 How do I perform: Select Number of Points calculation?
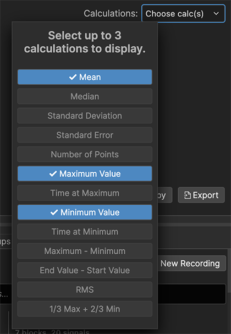tap(85, 154)
